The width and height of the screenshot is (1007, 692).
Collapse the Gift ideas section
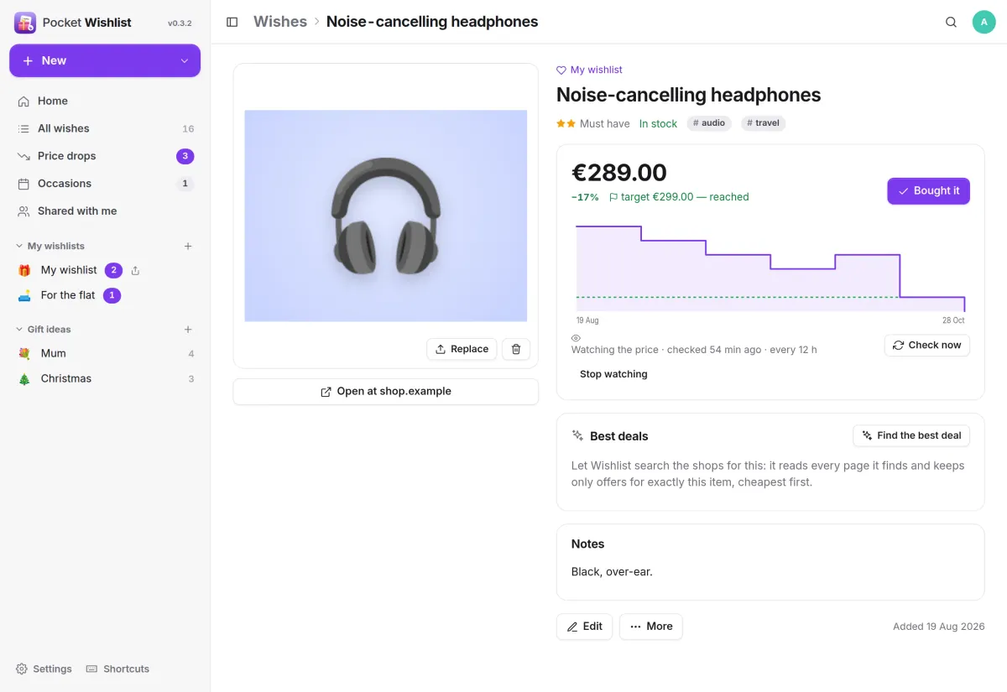pyautogui.click(x=44, y=330)
